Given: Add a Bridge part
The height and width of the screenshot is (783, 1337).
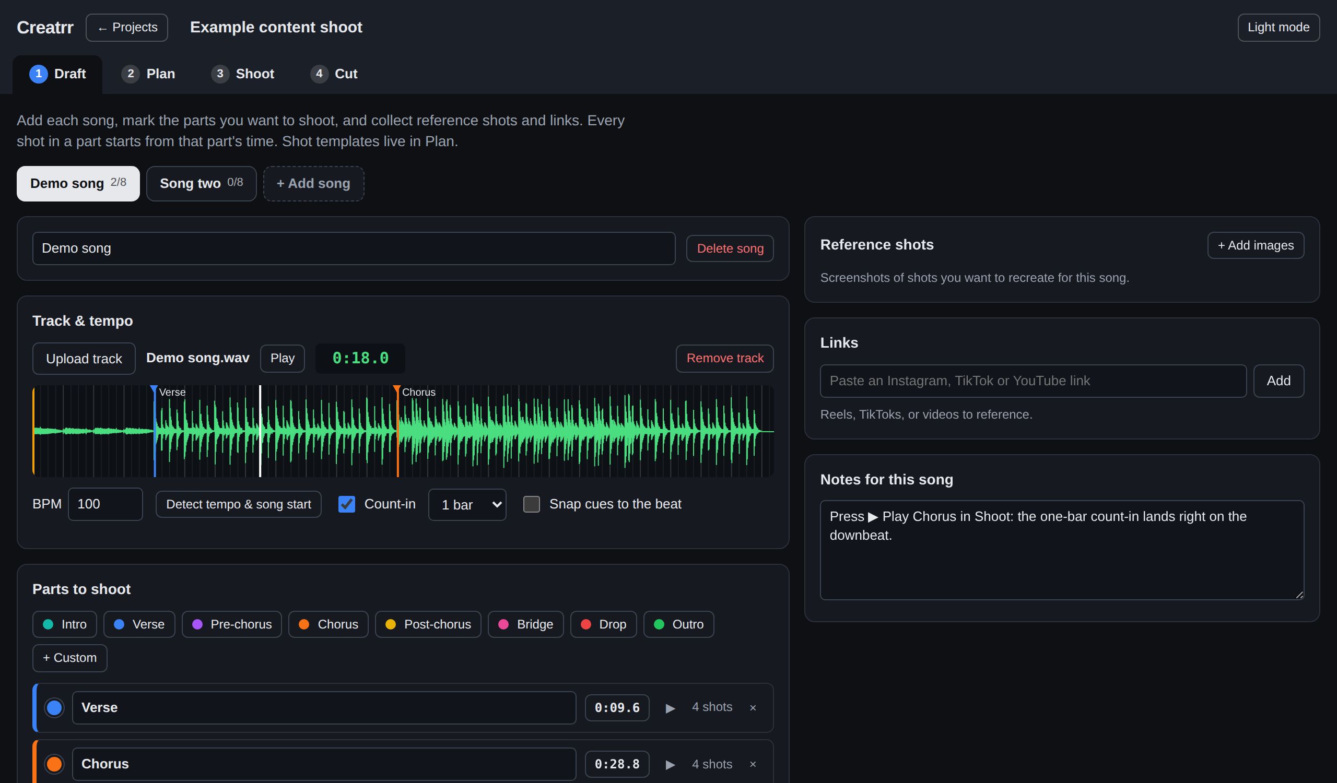Looking at the screenshot, I should click(x=526, y=624).
